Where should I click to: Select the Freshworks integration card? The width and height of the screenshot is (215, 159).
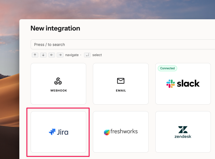click(121, 132)
